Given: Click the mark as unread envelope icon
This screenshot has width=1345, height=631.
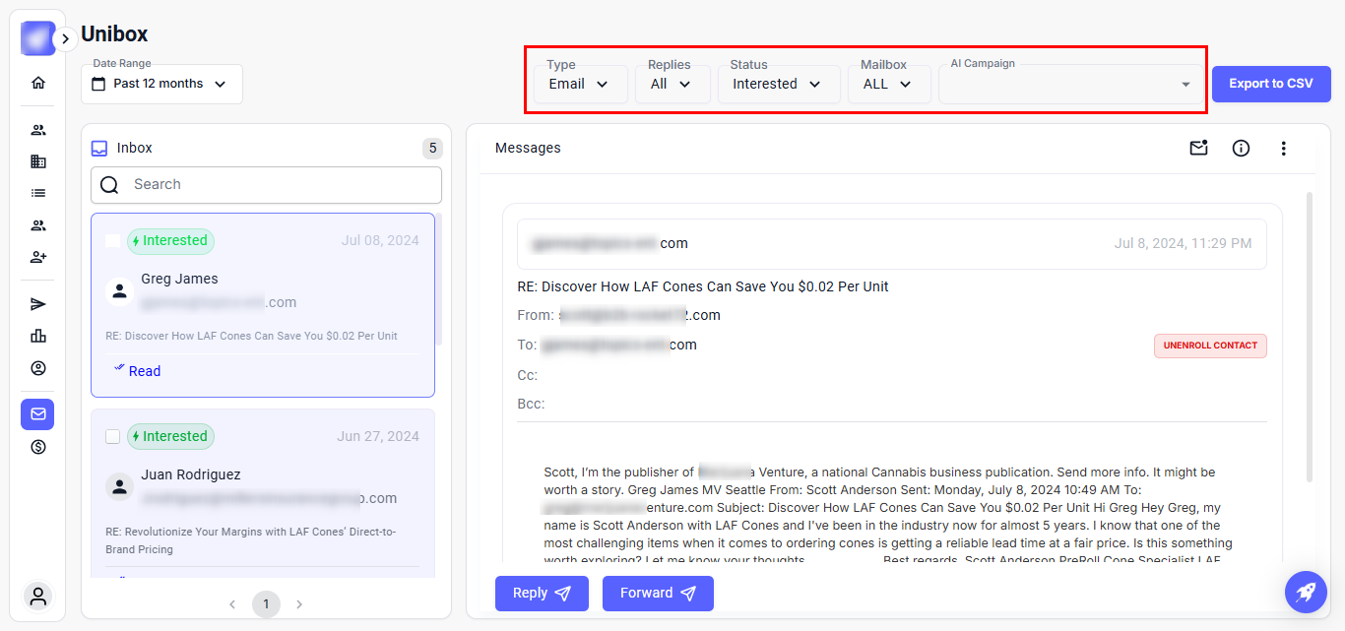Looking at the screenshot, I should click(x=1198, y=148).
